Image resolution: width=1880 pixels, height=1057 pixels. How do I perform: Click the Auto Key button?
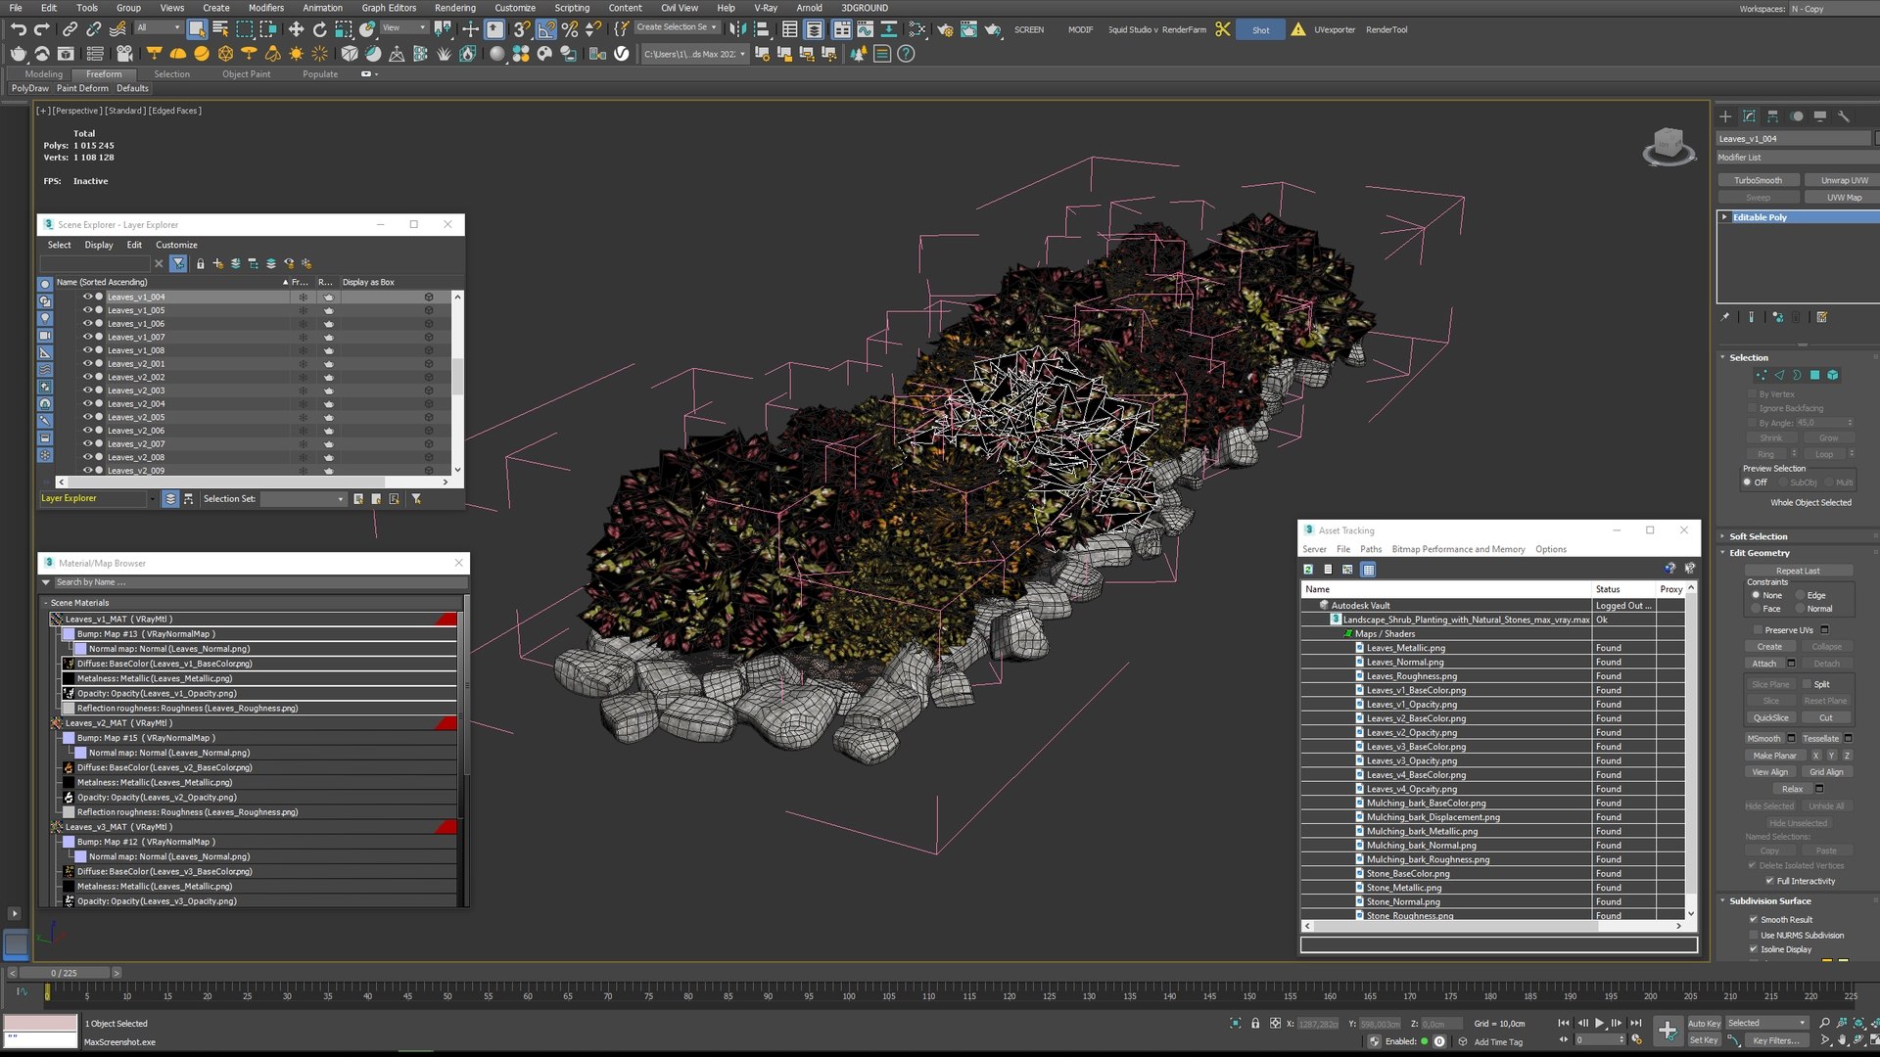click(x=1703, y=1024)
